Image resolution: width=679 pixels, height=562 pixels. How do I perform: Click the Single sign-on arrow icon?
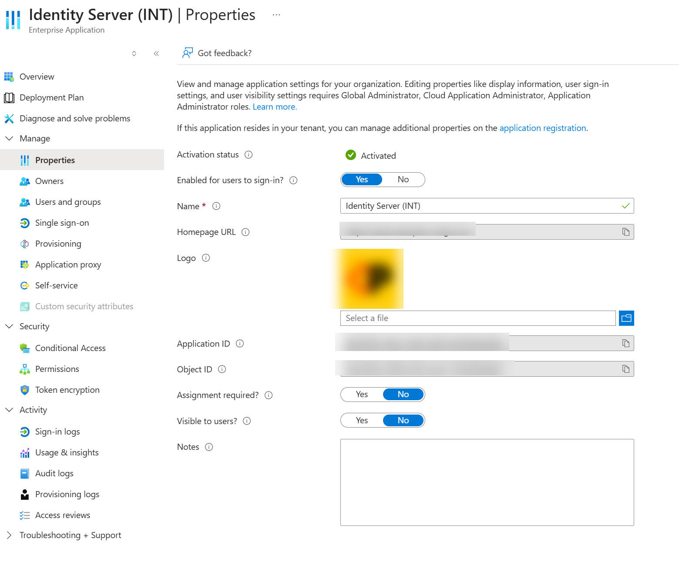(x=25, y=223)
